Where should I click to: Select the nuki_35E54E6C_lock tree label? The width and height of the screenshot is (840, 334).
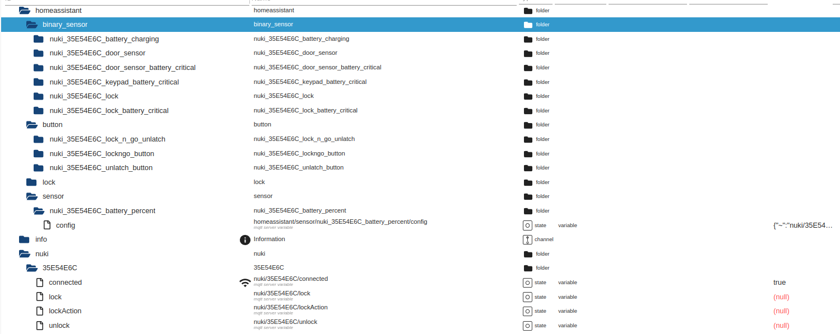(x=84, y=96)
